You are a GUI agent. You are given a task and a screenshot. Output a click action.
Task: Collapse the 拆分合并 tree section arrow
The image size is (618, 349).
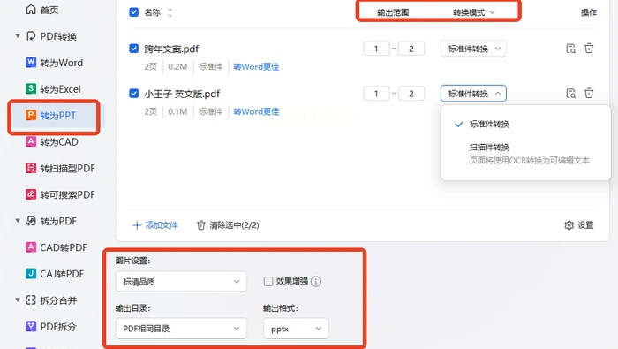tap(18, 300)
